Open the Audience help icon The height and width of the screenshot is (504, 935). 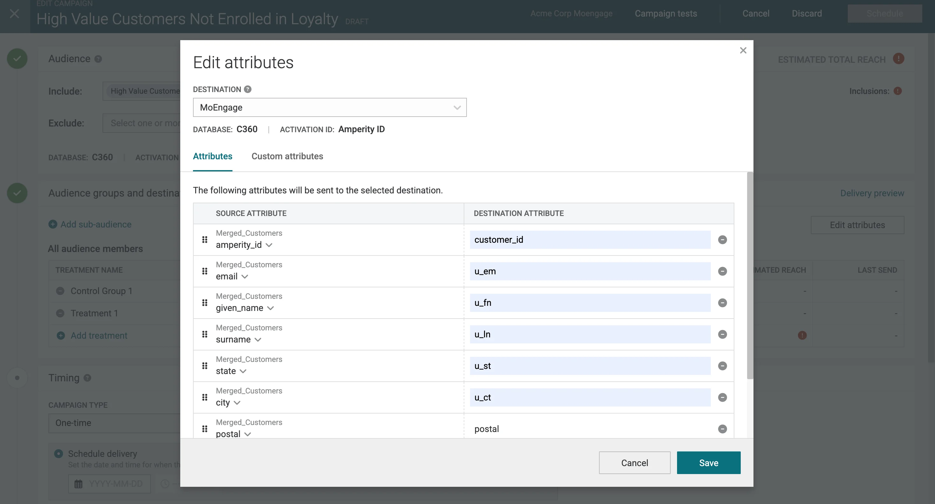[98, 59]
